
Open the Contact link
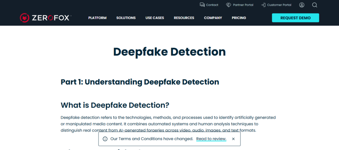[x=212, y=5]
